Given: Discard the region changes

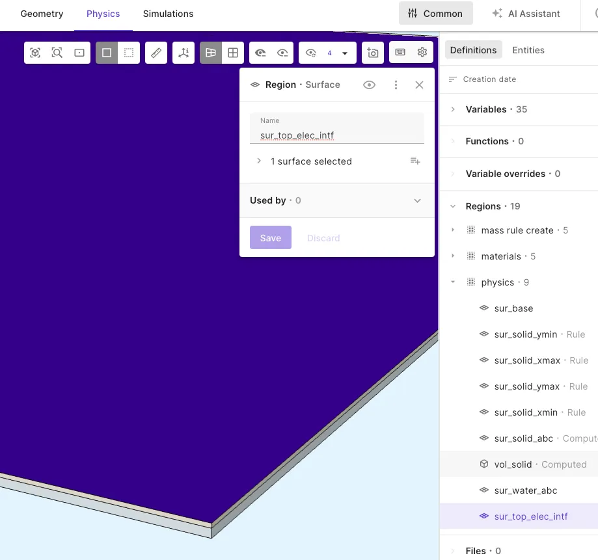Looking at the screenshot, I should coord(323,238).
